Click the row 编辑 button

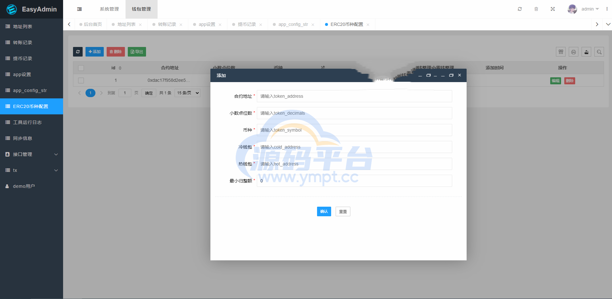click(x=556, y=81)
